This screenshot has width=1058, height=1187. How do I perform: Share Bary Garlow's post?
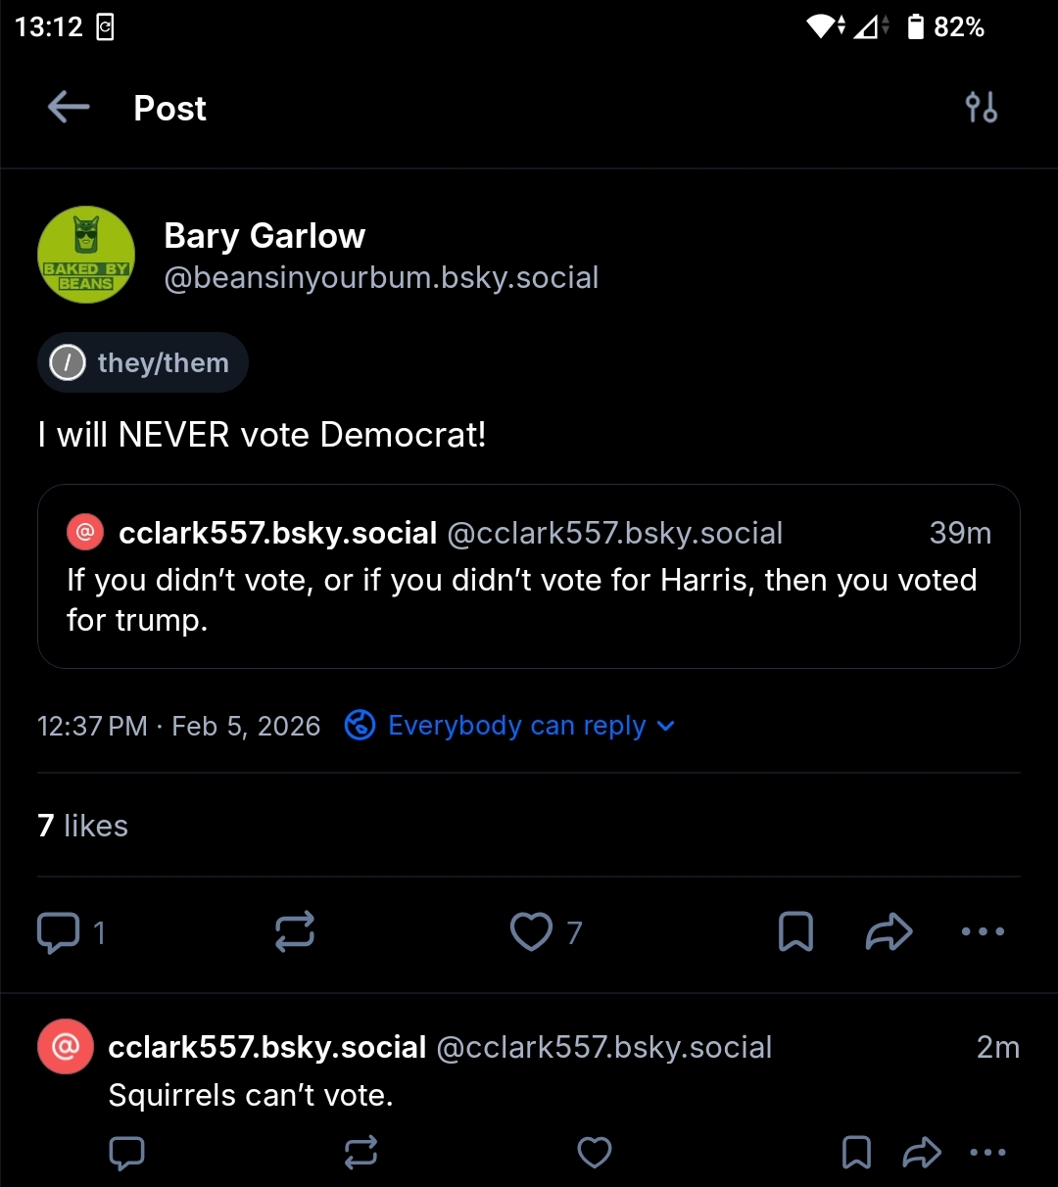pos(889,932)
